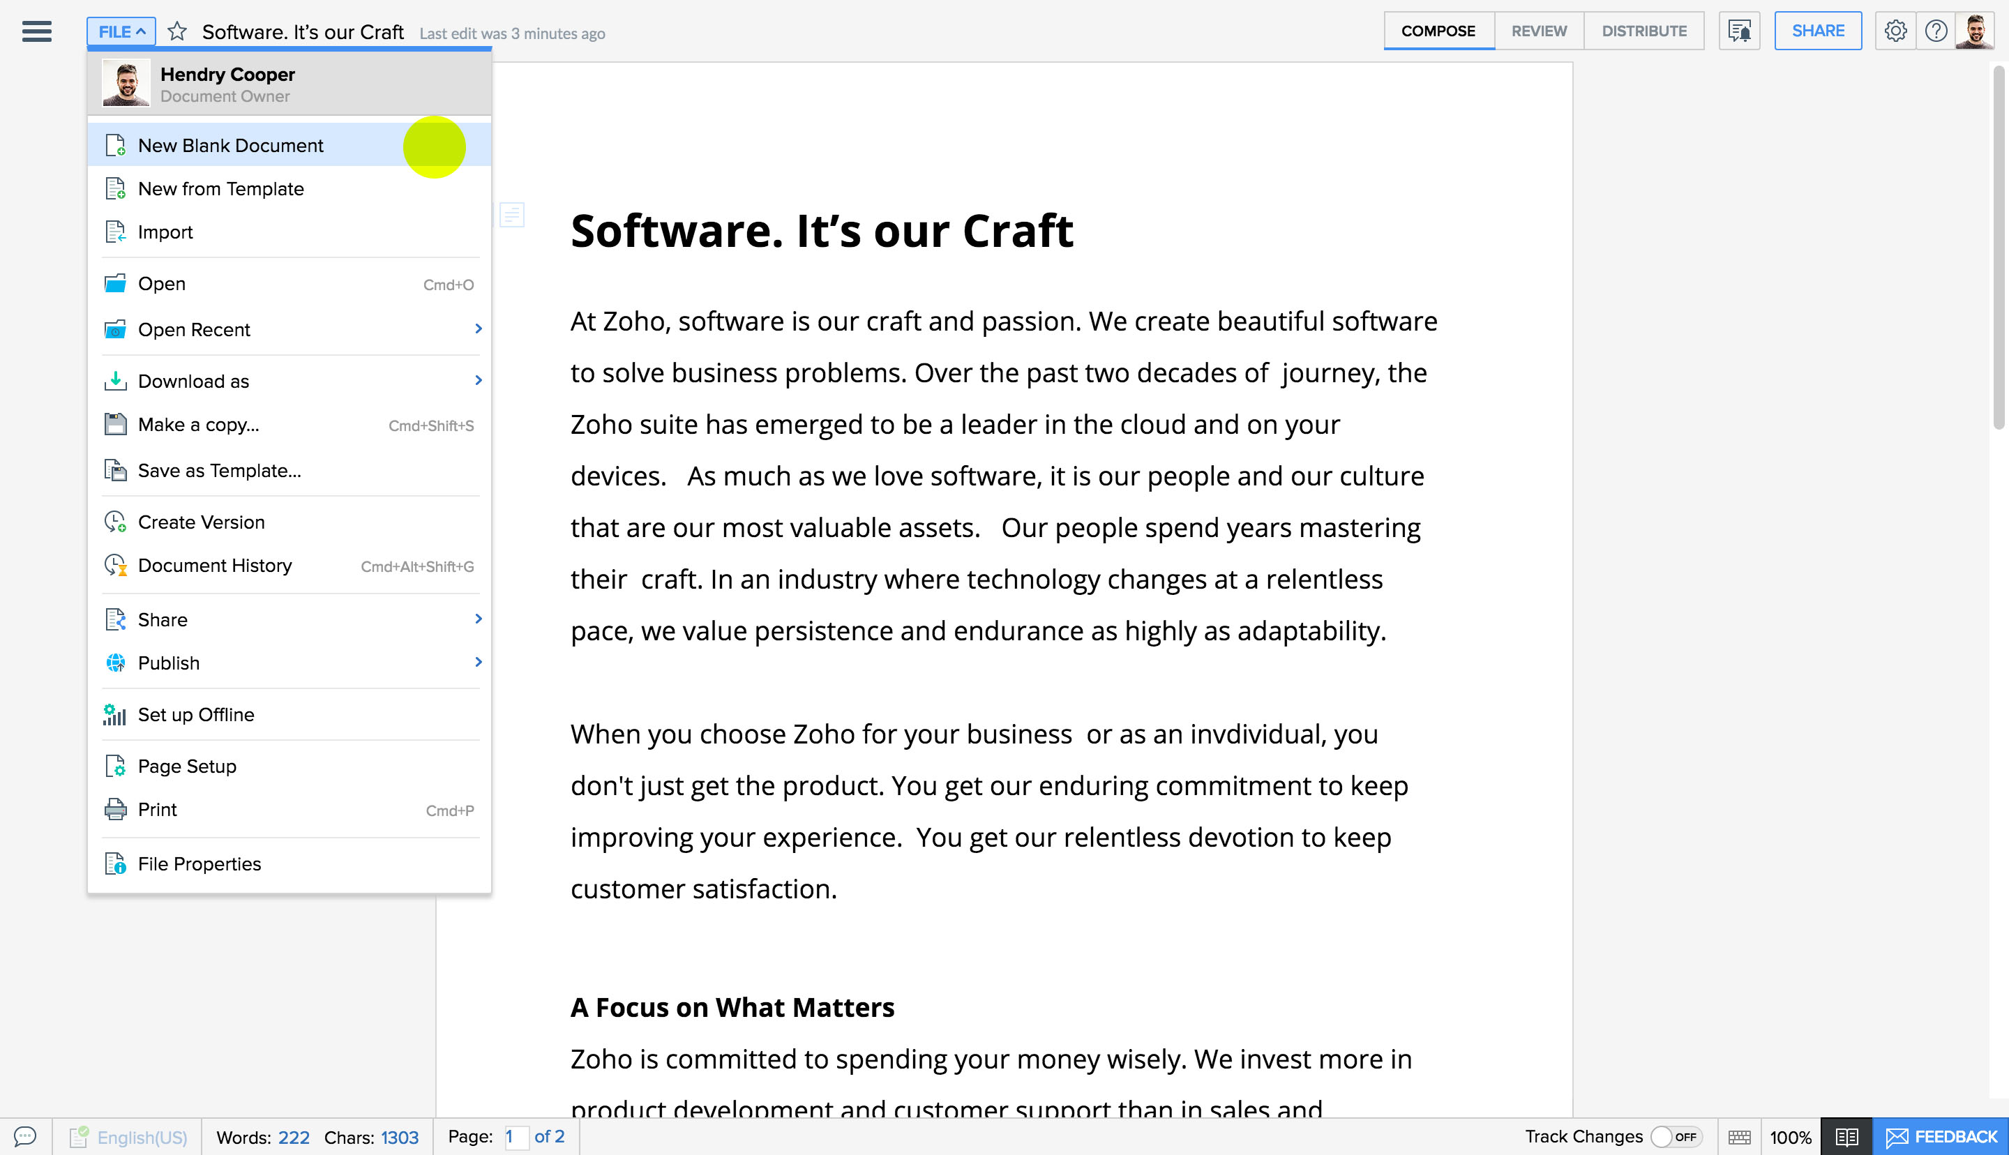
Task: Click the Import document icon
Action: [116, 230]
